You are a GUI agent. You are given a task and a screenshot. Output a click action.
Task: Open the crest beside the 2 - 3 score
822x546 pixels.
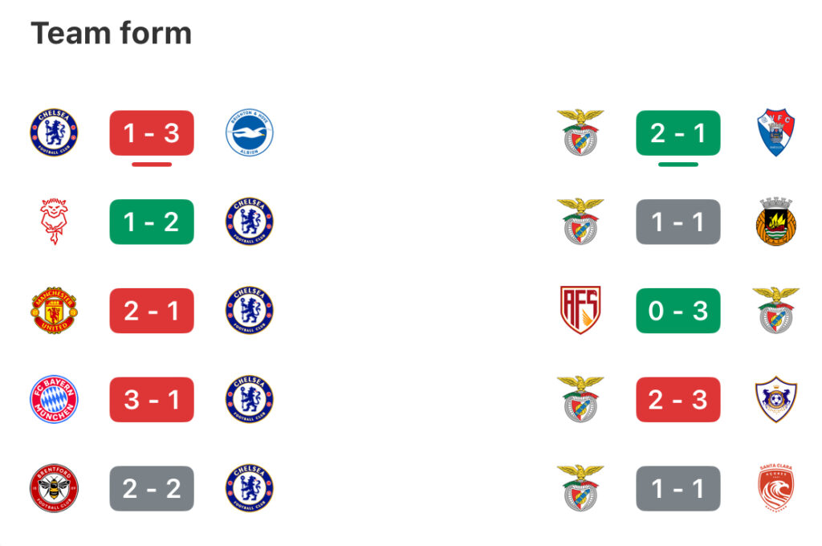pyautogui.click(x=776, y=399)
